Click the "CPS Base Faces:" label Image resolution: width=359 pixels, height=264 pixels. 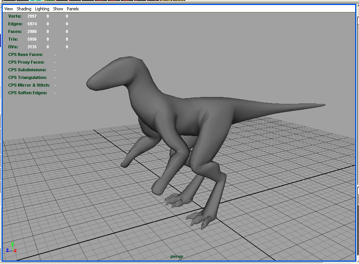pyautogui.click(x=25, y=54)
